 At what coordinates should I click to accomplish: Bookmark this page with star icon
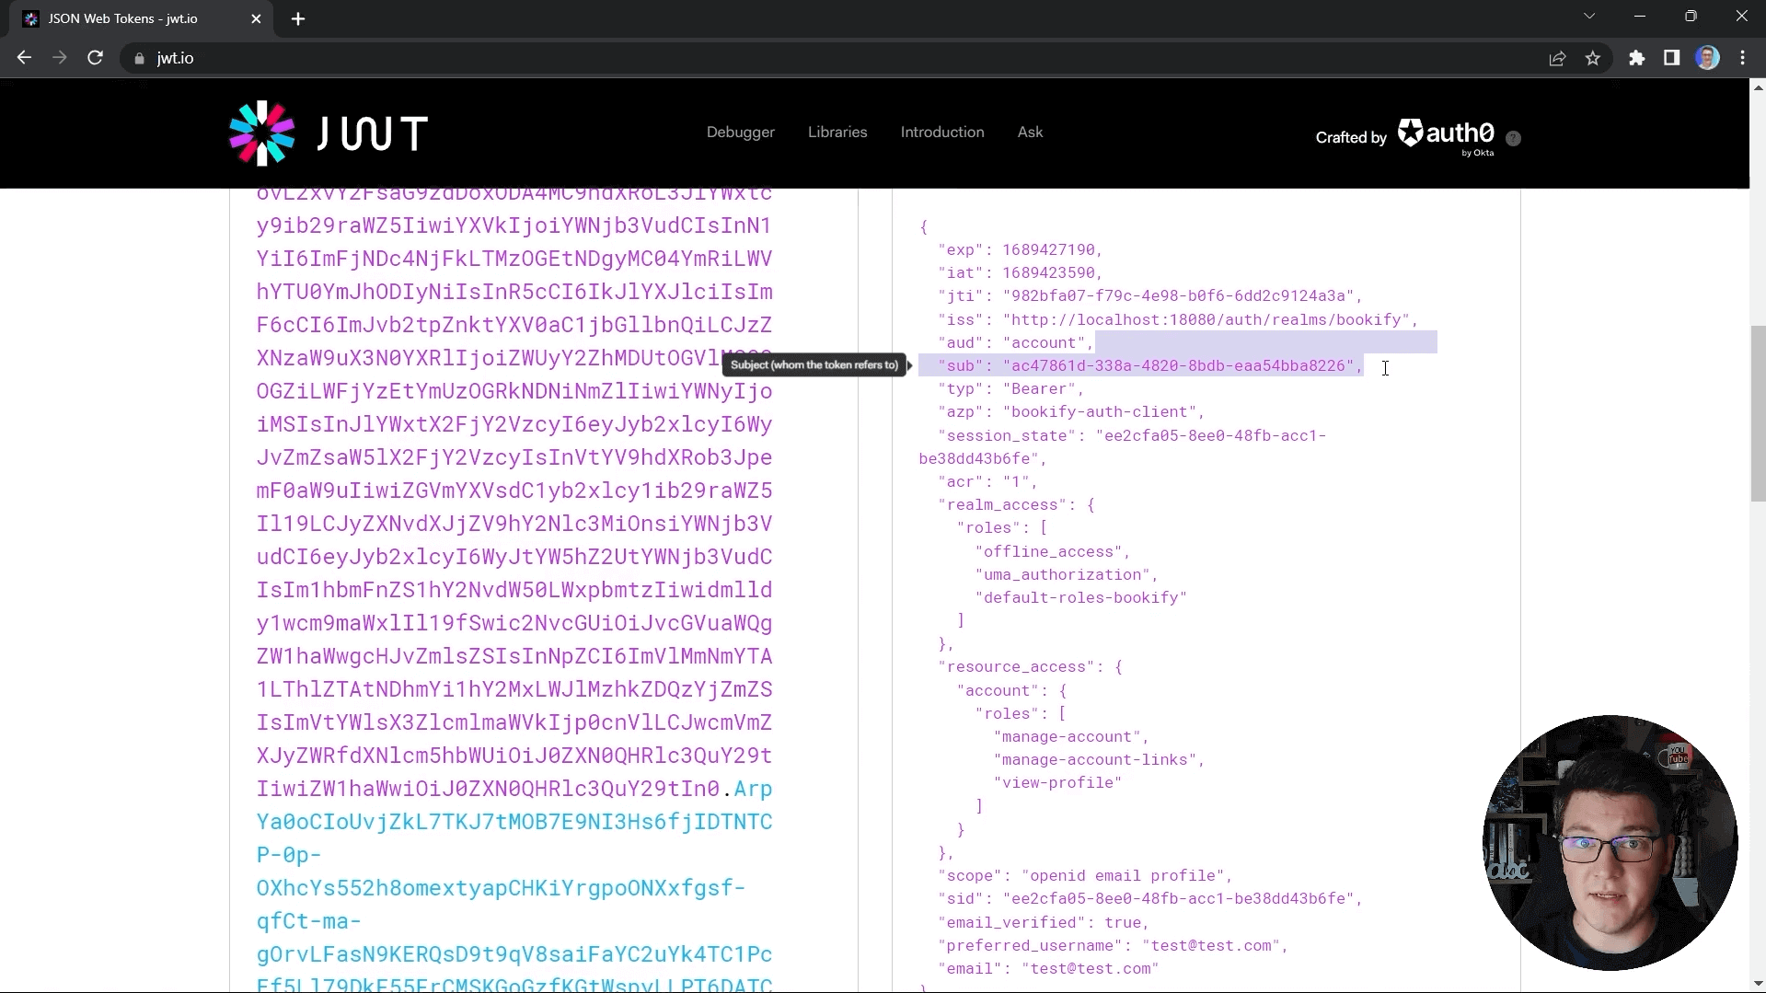pyautogui.click(x=1593, y=58)
